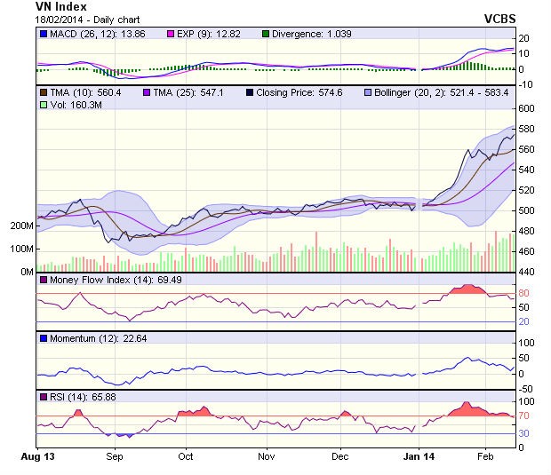Click the light blue Bollinger legend swatch
Screen dimensions: 551x475
(x=370, y=91)
